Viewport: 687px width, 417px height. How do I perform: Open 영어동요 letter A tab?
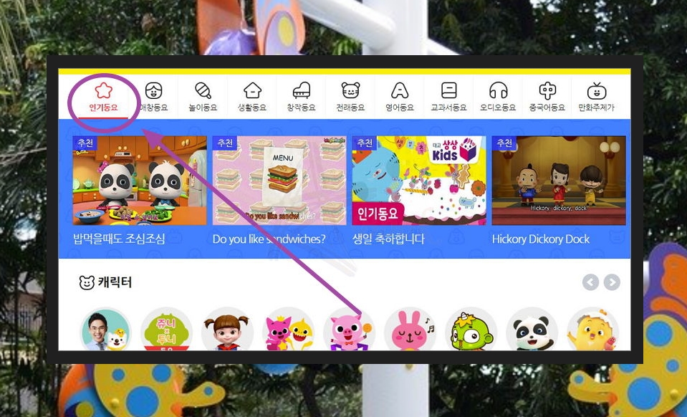coord(400,97)
